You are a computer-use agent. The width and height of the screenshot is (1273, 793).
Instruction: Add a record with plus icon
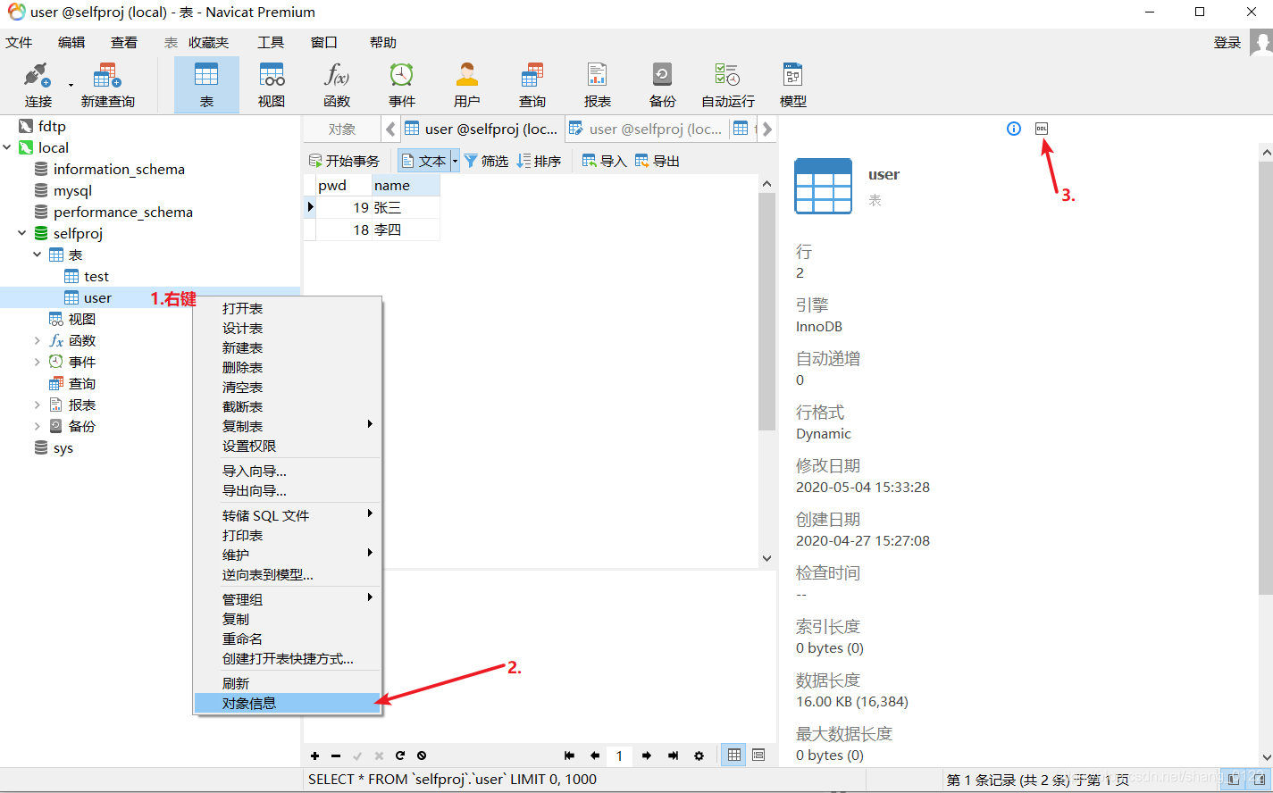point(314,755)
